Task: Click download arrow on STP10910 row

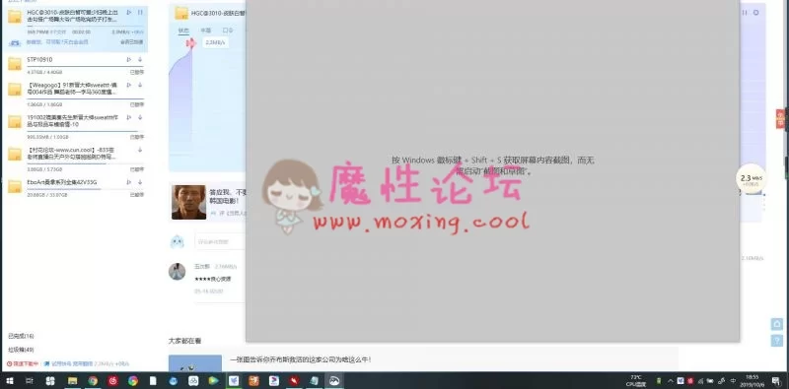Action: click(140, 59)
